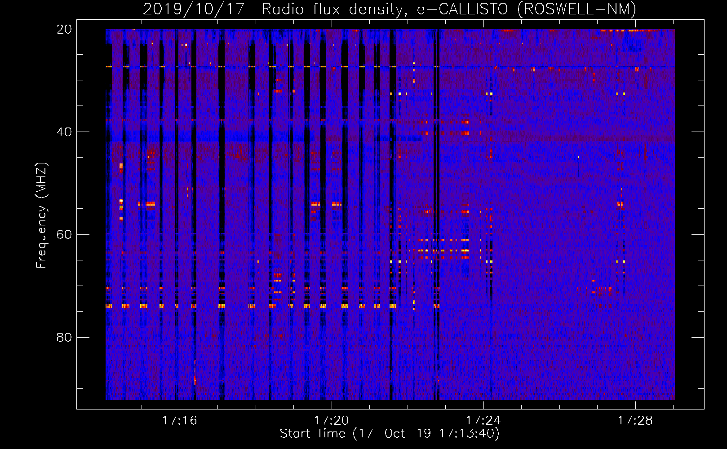
Task: Click the frequency tick label '40'
Action: coord(64,132)
